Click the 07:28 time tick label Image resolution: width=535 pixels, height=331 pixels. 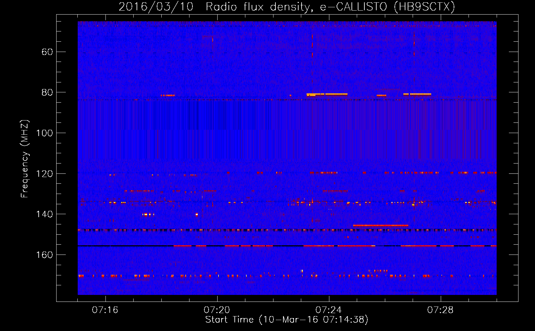coord(440,310)
